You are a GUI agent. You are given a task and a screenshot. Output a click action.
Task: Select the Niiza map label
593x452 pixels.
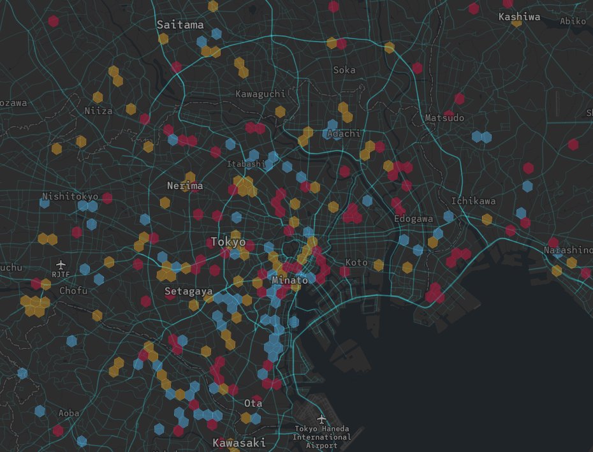(x=98, y=111)
